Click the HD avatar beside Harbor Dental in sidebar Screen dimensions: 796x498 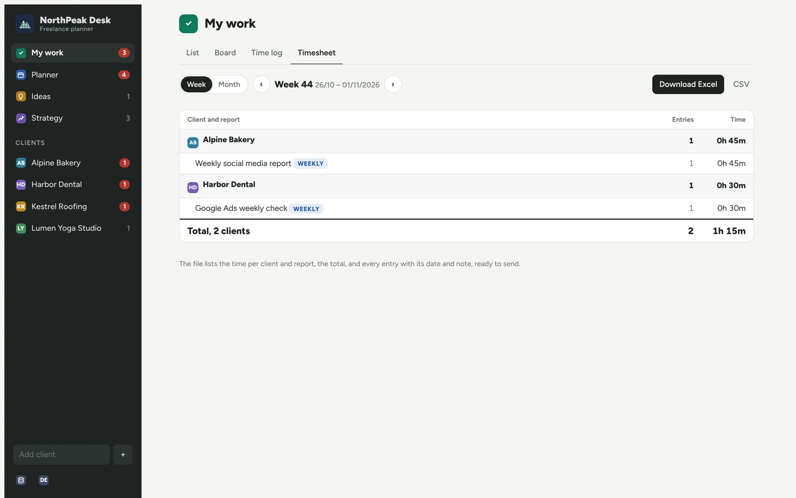[x=21, y=184]
